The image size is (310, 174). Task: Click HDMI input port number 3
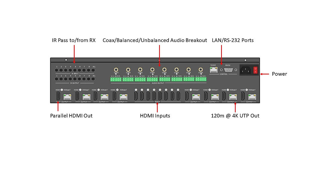pos(148,96)
